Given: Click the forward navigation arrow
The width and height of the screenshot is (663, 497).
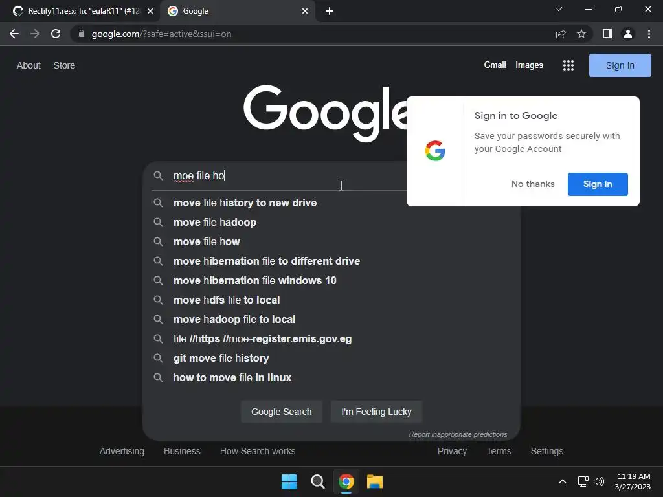Looking at the screenshot, I should click(x=35, y=34).
